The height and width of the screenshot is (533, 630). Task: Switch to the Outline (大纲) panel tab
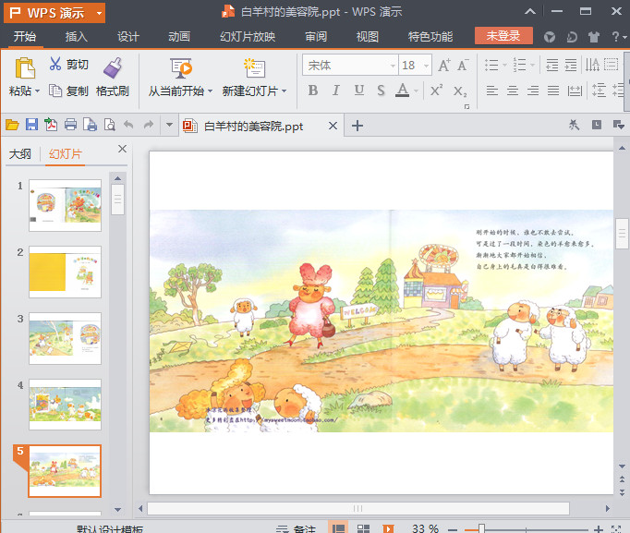click(20, 154)
